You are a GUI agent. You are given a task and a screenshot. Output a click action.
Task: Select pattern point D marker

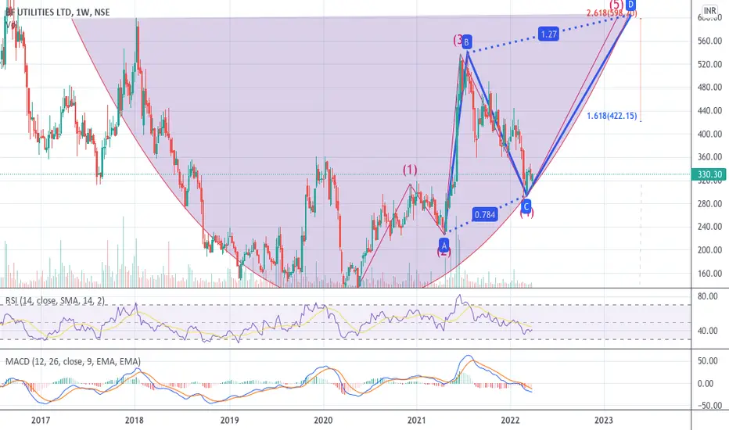click(630, 5)
